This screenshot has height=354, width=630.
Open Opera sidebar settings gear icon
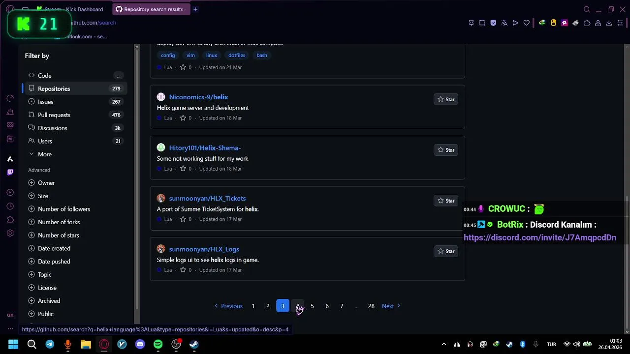10,233
